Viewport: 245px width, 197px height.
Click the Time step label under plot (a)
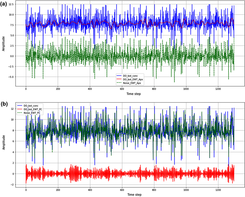point(134,94)
